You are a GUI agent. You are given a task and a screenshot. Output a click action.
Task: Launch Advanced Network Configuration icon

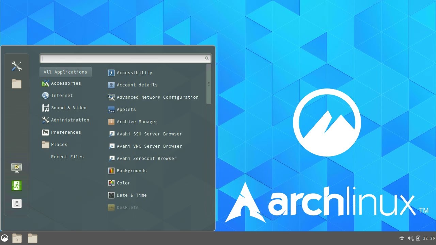click(111, 97)
